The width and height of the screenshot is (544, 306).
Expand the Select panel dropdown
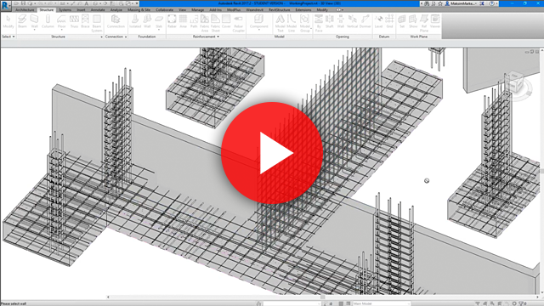coord(8,37)
